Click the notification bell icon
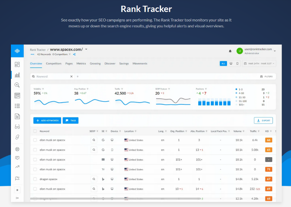The height and width of the screenshot is (207, 291). 230,51
